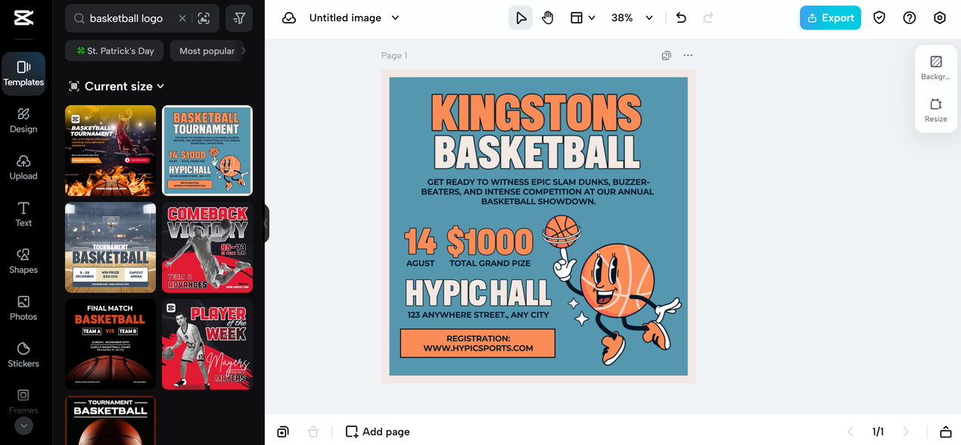Choose the Comeback Victory template
Image resolution: width=961 pixels, height=445 pixels.
click(x=207, y=247)
